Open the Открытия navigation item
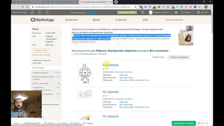This screenshot has height=126, width=224. (x=121, y=20)
